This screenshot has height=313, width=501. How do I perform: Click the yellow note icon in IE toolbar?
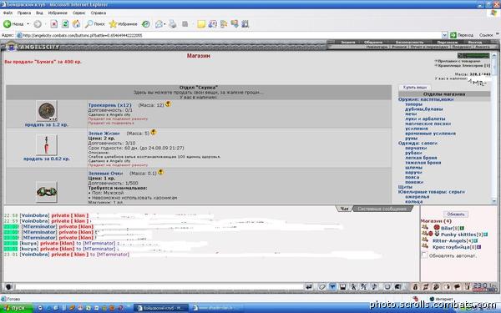tap(201, 24)
